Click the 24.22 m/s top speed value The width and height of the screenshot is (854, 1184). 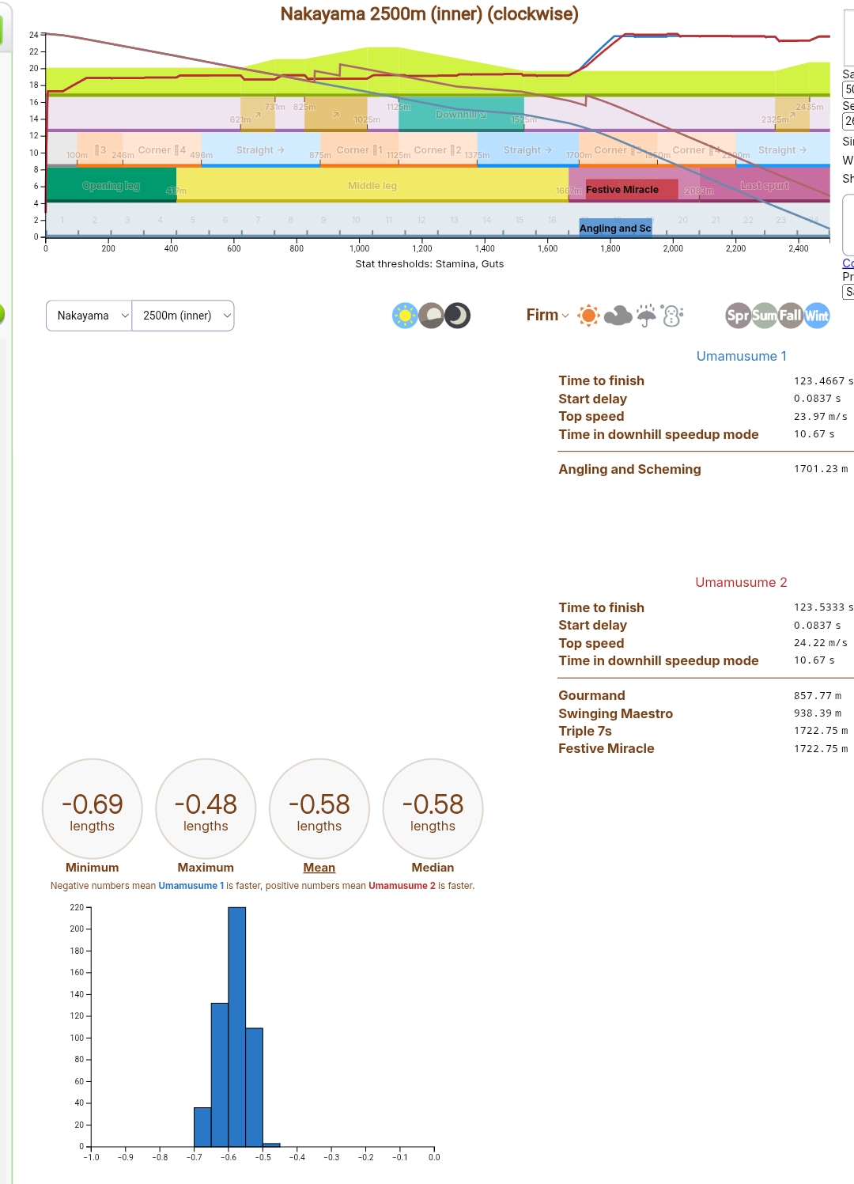pos(821,643)
